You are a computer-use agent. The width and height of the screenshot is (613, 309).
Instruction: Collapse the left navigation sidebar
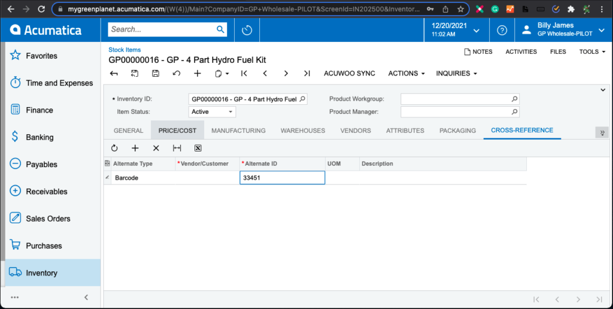pyautogui.click(x=86, y=297)
